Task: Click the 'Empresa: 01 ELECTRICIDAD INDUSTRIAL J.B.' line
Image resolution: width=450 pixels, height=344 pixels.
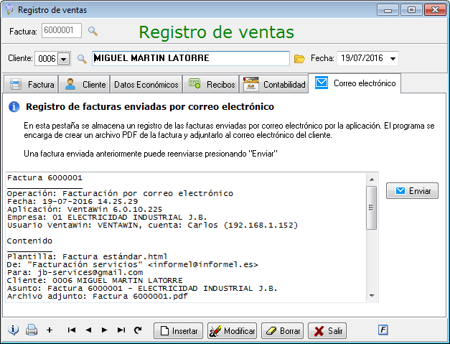Action: [107, 217]
